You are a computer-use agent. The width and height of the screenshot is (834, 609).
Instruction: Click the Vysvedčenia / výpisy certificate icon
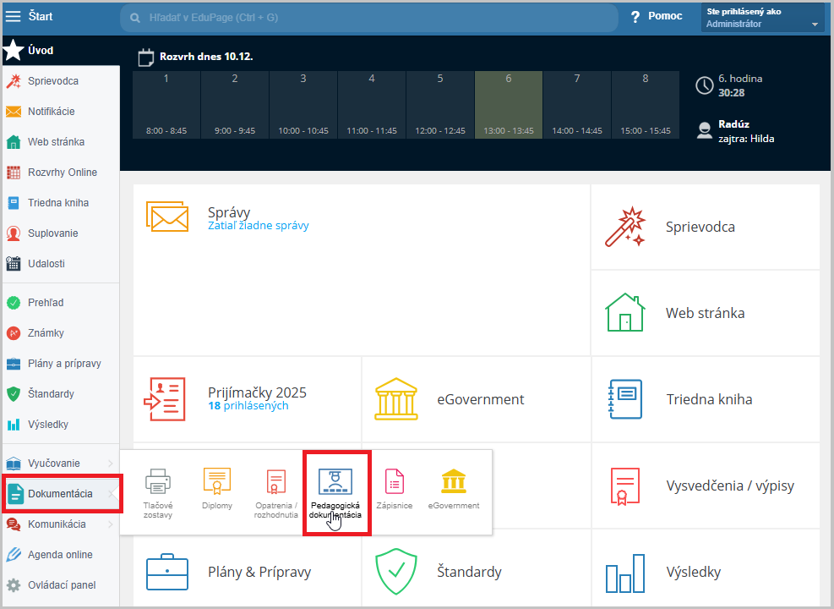[x=625, y=486]
